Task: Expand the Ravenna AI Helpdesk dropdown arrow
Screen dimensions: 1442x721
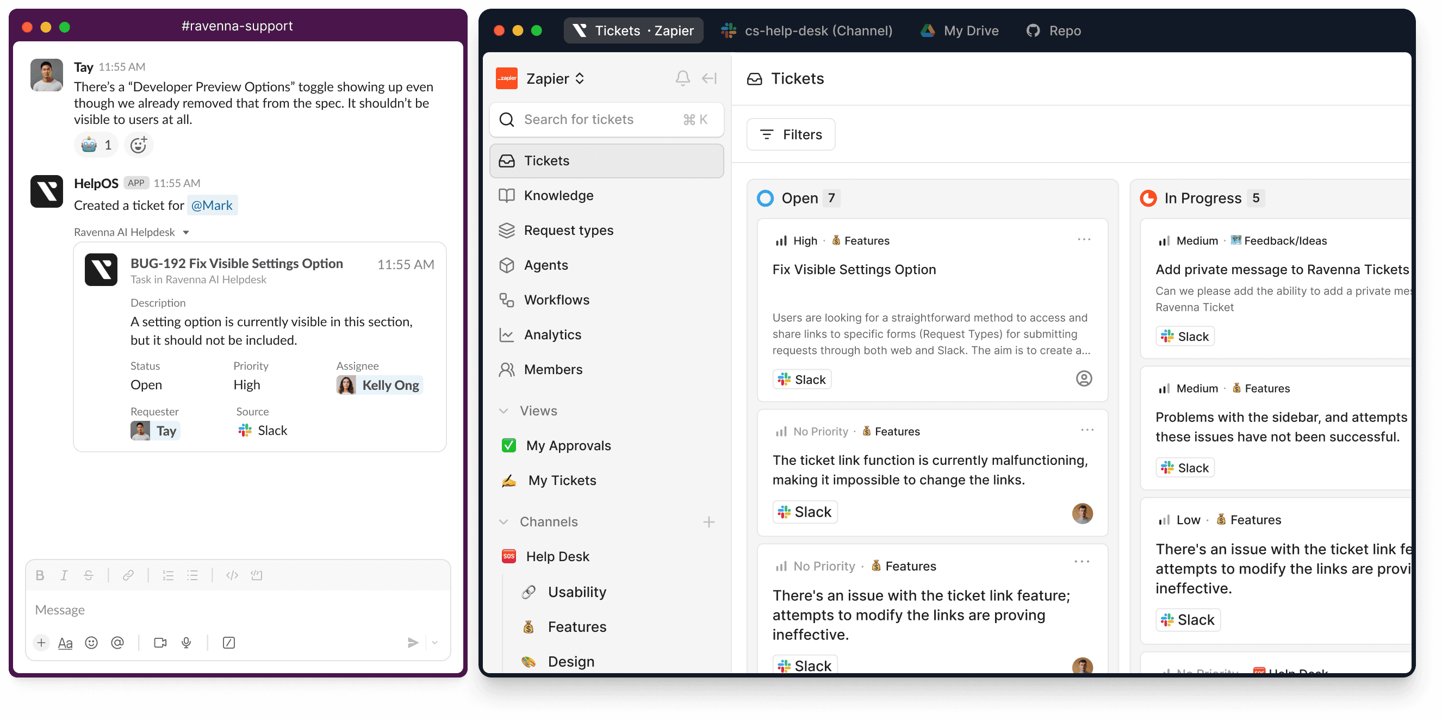Action: [x=186, y=232]
